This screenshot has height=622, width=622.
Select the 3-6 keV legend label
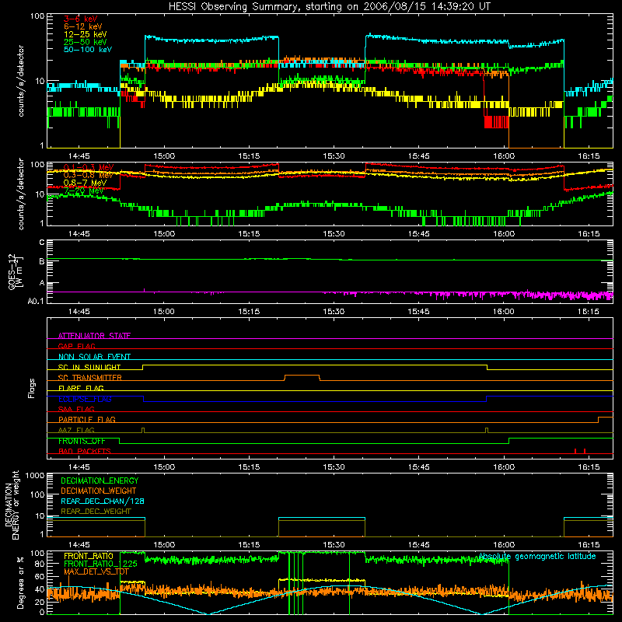[81, 19]
